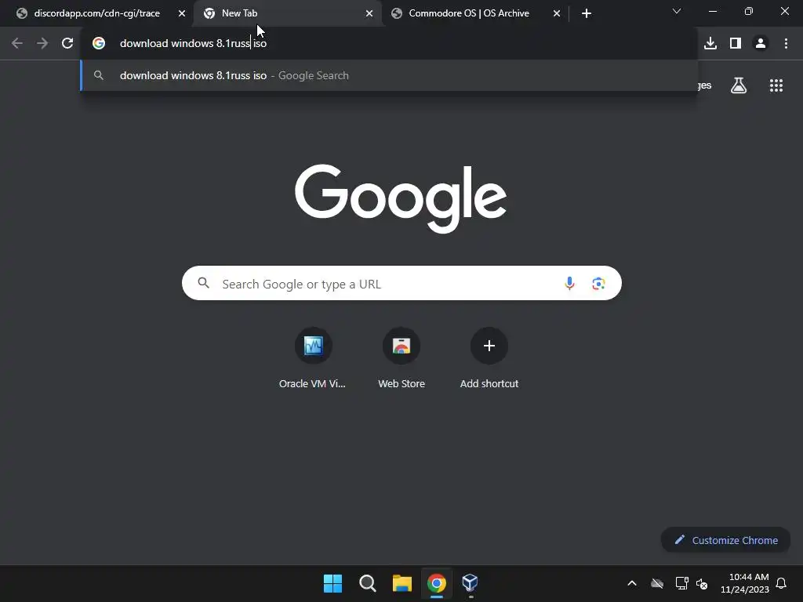Reload the current page

67,44
